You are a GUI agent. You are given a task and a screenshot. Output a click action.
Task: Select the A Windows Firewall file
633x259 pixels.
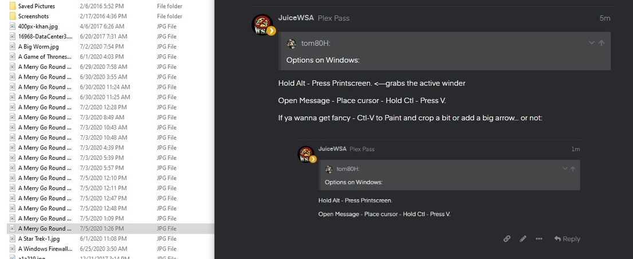[45, 249]
